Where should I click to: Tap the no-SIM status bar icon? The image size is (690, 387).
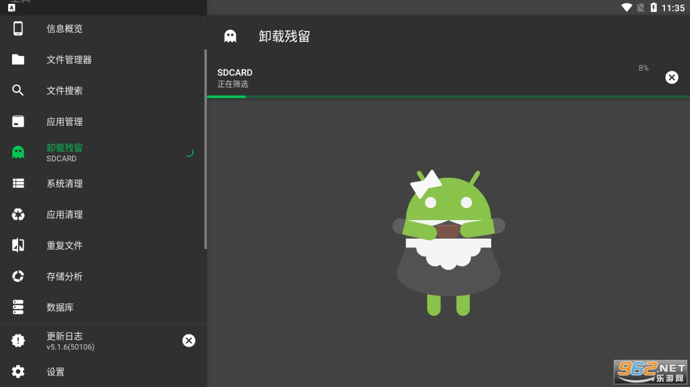tap(641, 8)
